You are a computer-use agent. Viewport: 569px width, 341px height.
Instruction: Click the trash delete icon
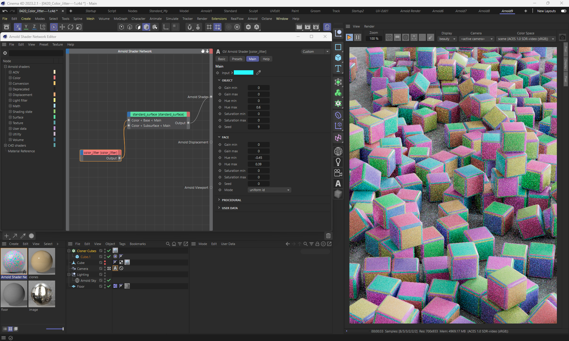coord(328,236)
